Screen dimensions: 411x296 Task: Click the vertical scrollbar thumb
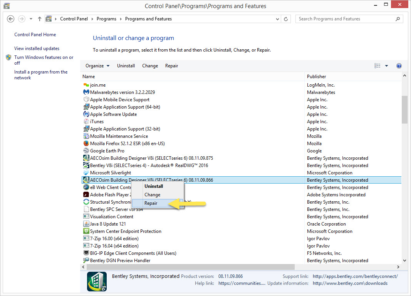coord(404,109)
